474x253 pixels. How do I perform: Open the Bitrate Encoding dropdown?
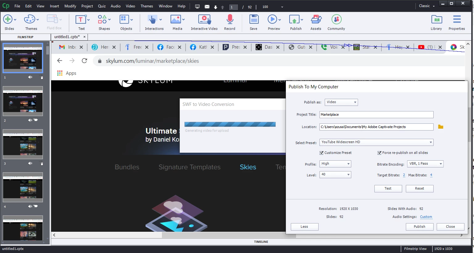pos(425,164)
